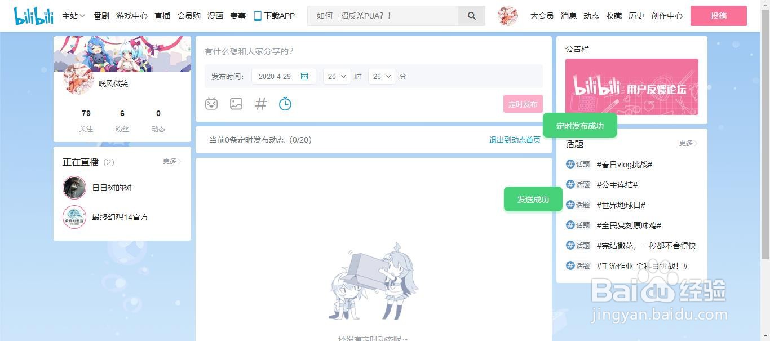Open the scheduled post clock icon
Screen dimensions: 770x341
(x=285, y=104)
